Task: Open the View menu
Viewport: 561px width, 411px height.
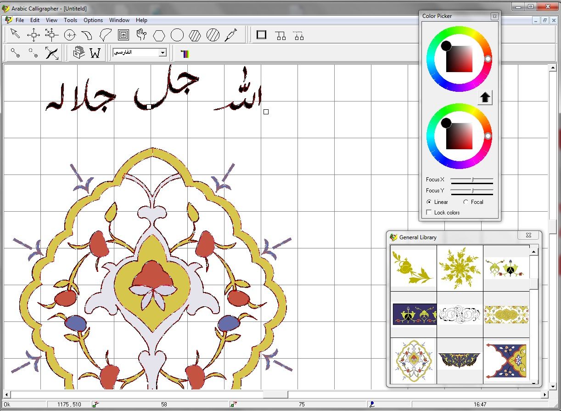Action: [51, 20]
